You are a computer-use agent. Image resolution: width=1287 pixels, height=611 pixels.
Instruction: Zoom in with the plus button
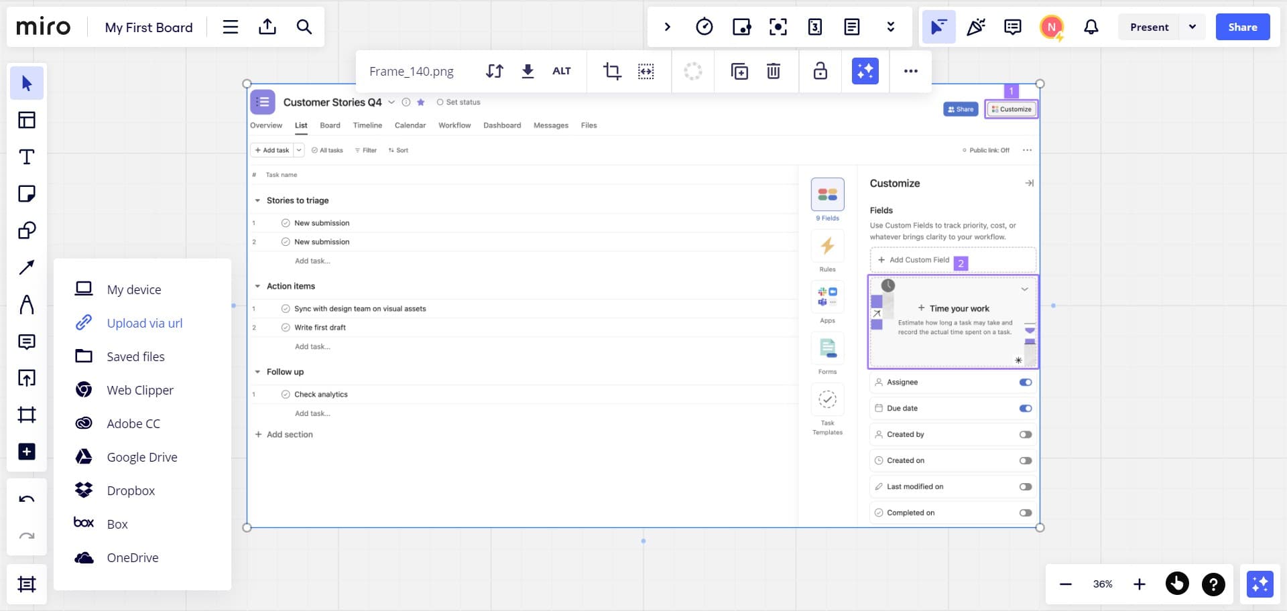click(1140, 584)
